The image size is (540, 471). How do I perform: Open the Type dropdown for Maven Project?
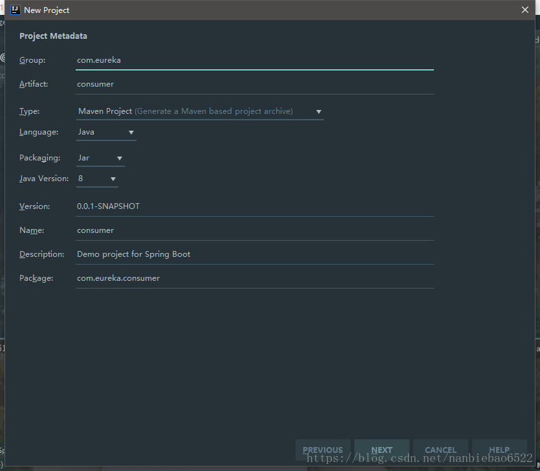point(199,111)
